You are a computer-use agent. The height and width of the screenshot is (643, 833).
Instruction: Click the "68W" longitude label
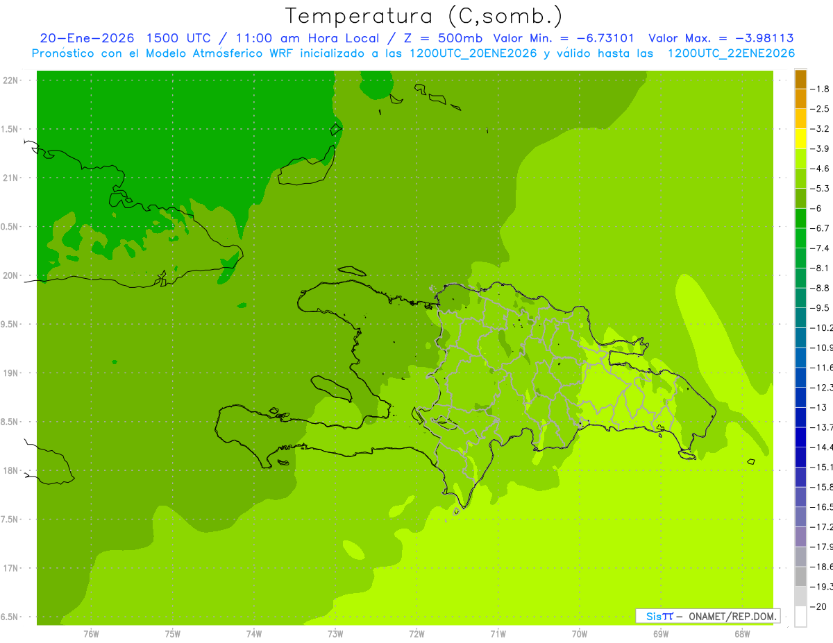pos(742,634)
